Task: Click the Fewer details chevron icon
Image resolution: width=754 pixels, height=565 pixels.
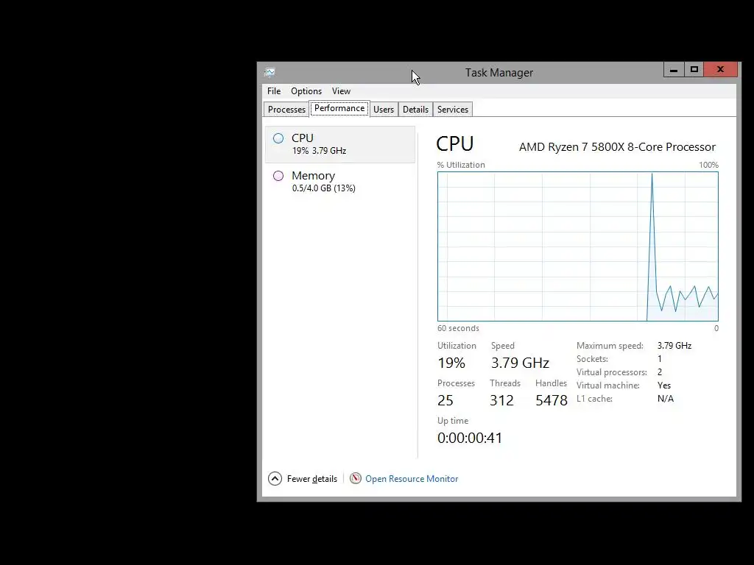Action: pyautogui.click(x=275, y=478)
